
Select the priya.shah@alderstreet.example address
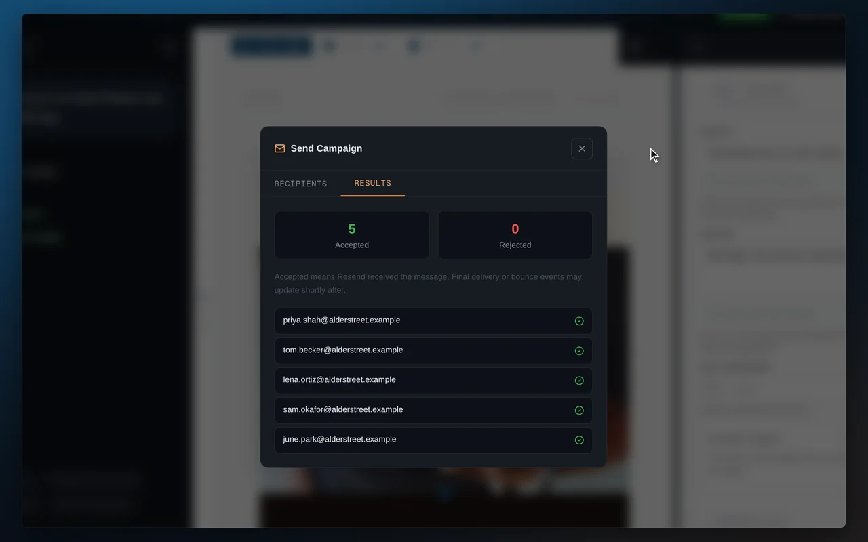pos(342,320)
